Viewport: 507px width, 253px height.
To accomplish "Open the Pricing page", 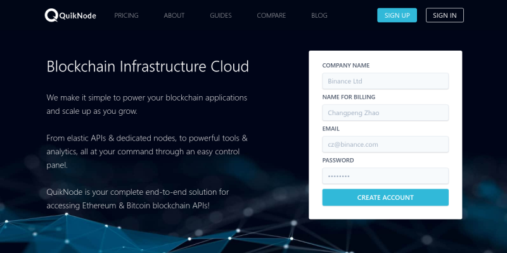I will (x=126, y=15).
